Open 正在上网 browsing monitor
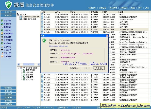The image size is (151, 109). coord(6,53)
